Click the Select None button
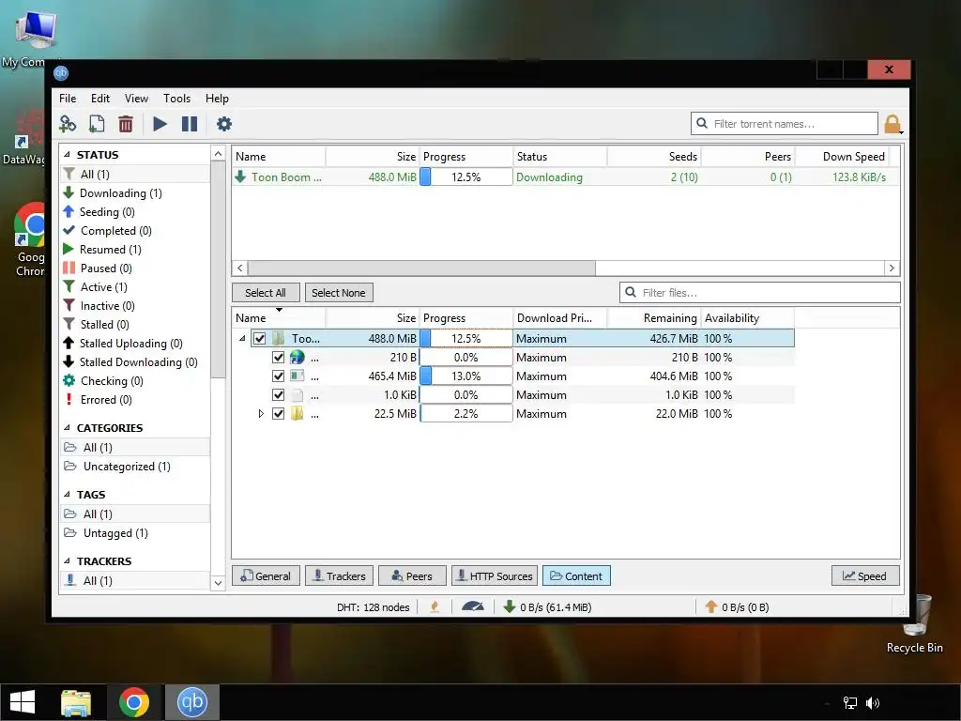Image resolution: width=961 pixels, height=721 pixels. 338,293
